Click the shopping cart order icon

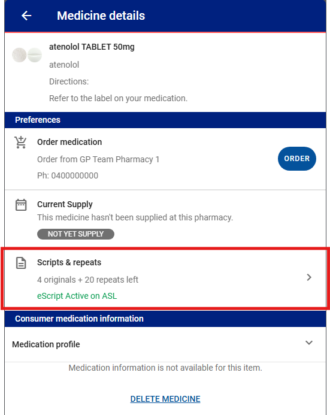tap(20, 142)
